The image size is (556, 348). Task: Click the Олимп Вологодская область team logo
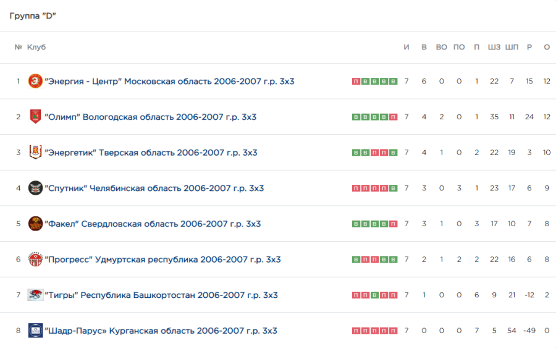(x=35, y=117)
